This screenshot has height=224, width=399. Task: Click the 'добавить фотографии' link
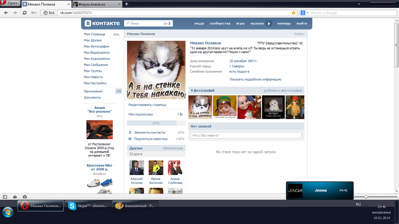click(283, 90)
